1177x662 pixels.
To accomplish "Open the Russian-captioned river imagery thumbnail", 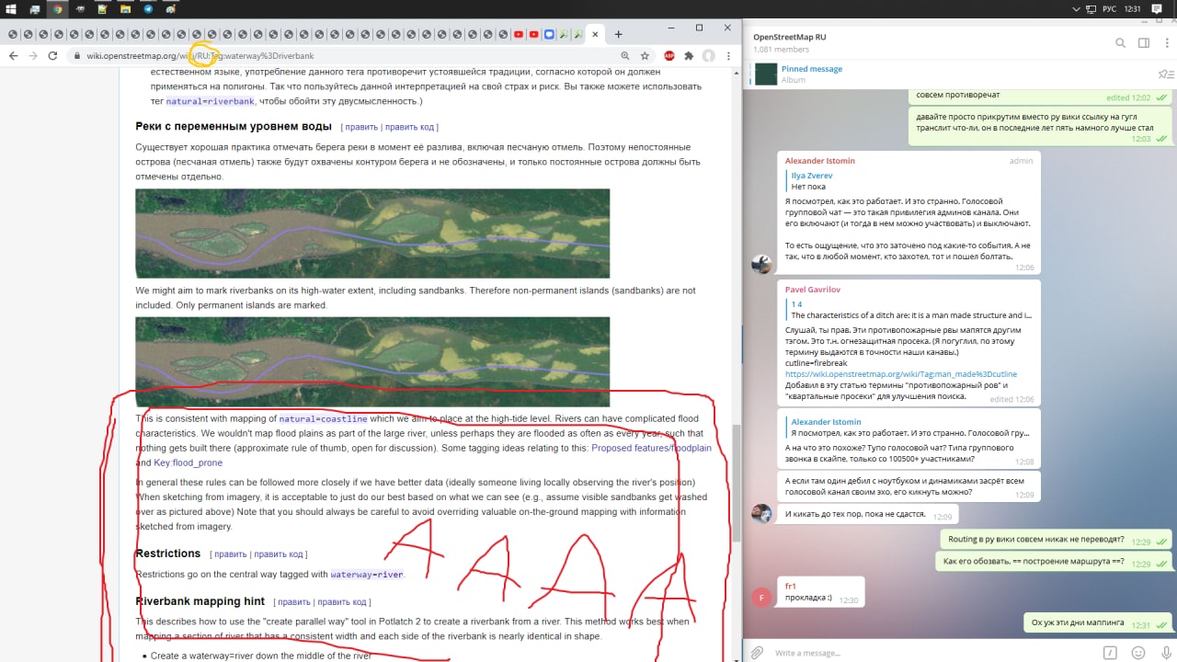I will tap(372, 234).
